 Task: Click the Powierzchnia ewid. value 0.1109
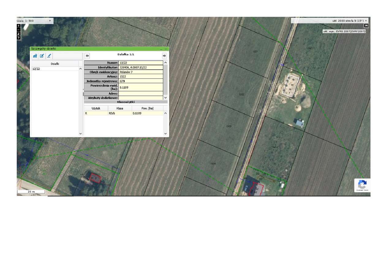(141, 87)
